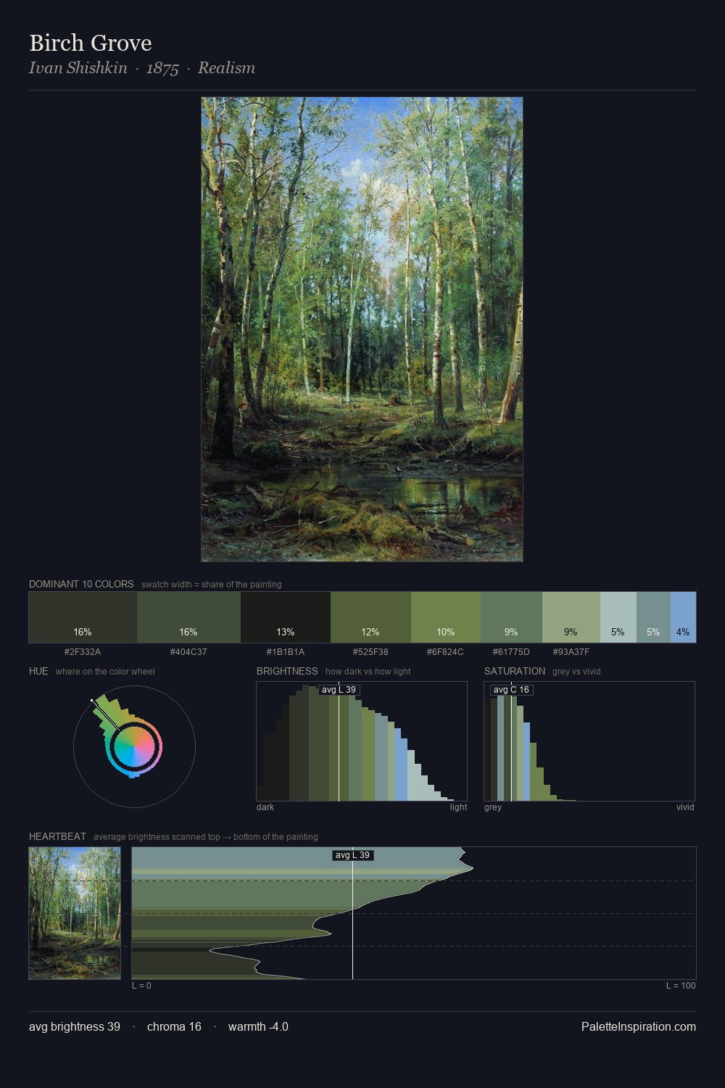Click hex code #93A37F text
The image size is (725, 1088).
click(x=571, y=652)
